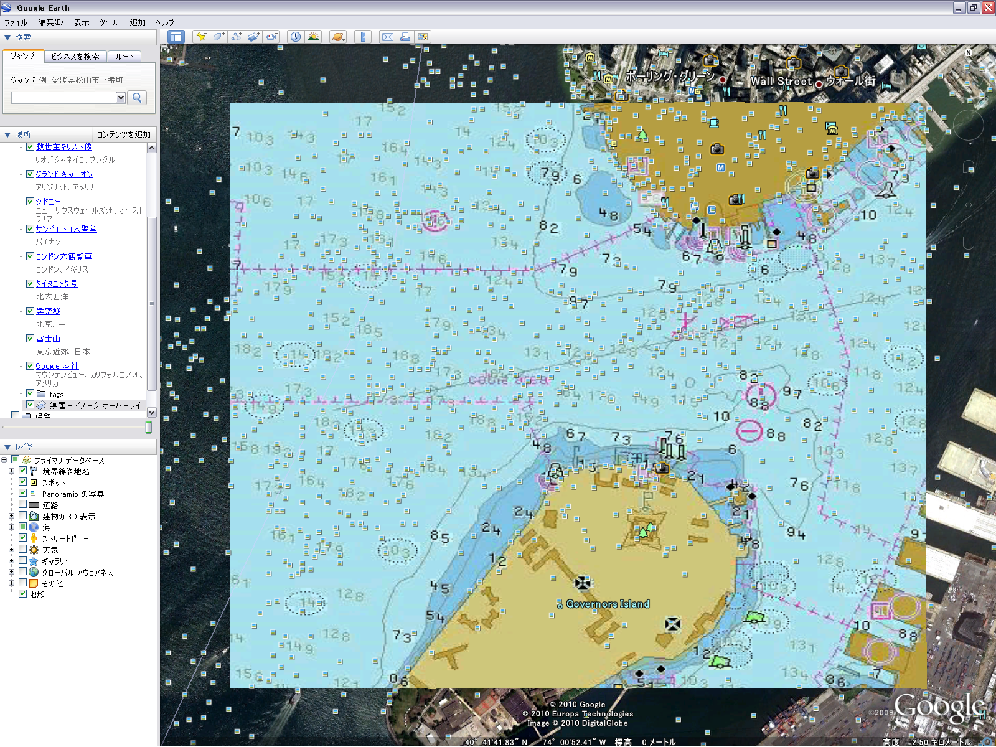Toggle the sunlight display icon
Screen dimensions: 996x747
click(x=313, y=37)
